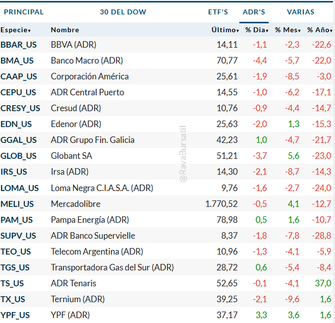Open the YPF_US ticker link
This screenshot has width=335, height=323.
[x=15, y=315]
